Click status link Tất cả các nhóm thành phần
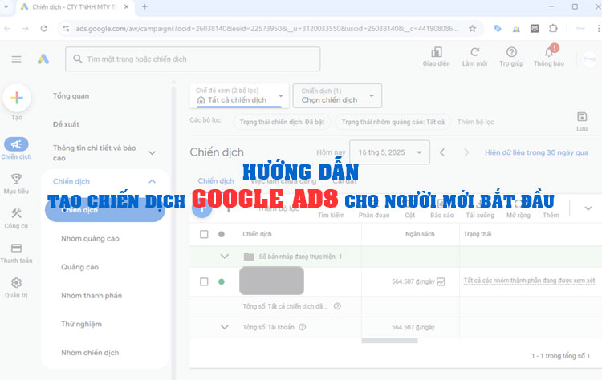This screenshot has height=380, width=602. click(529, 281)
